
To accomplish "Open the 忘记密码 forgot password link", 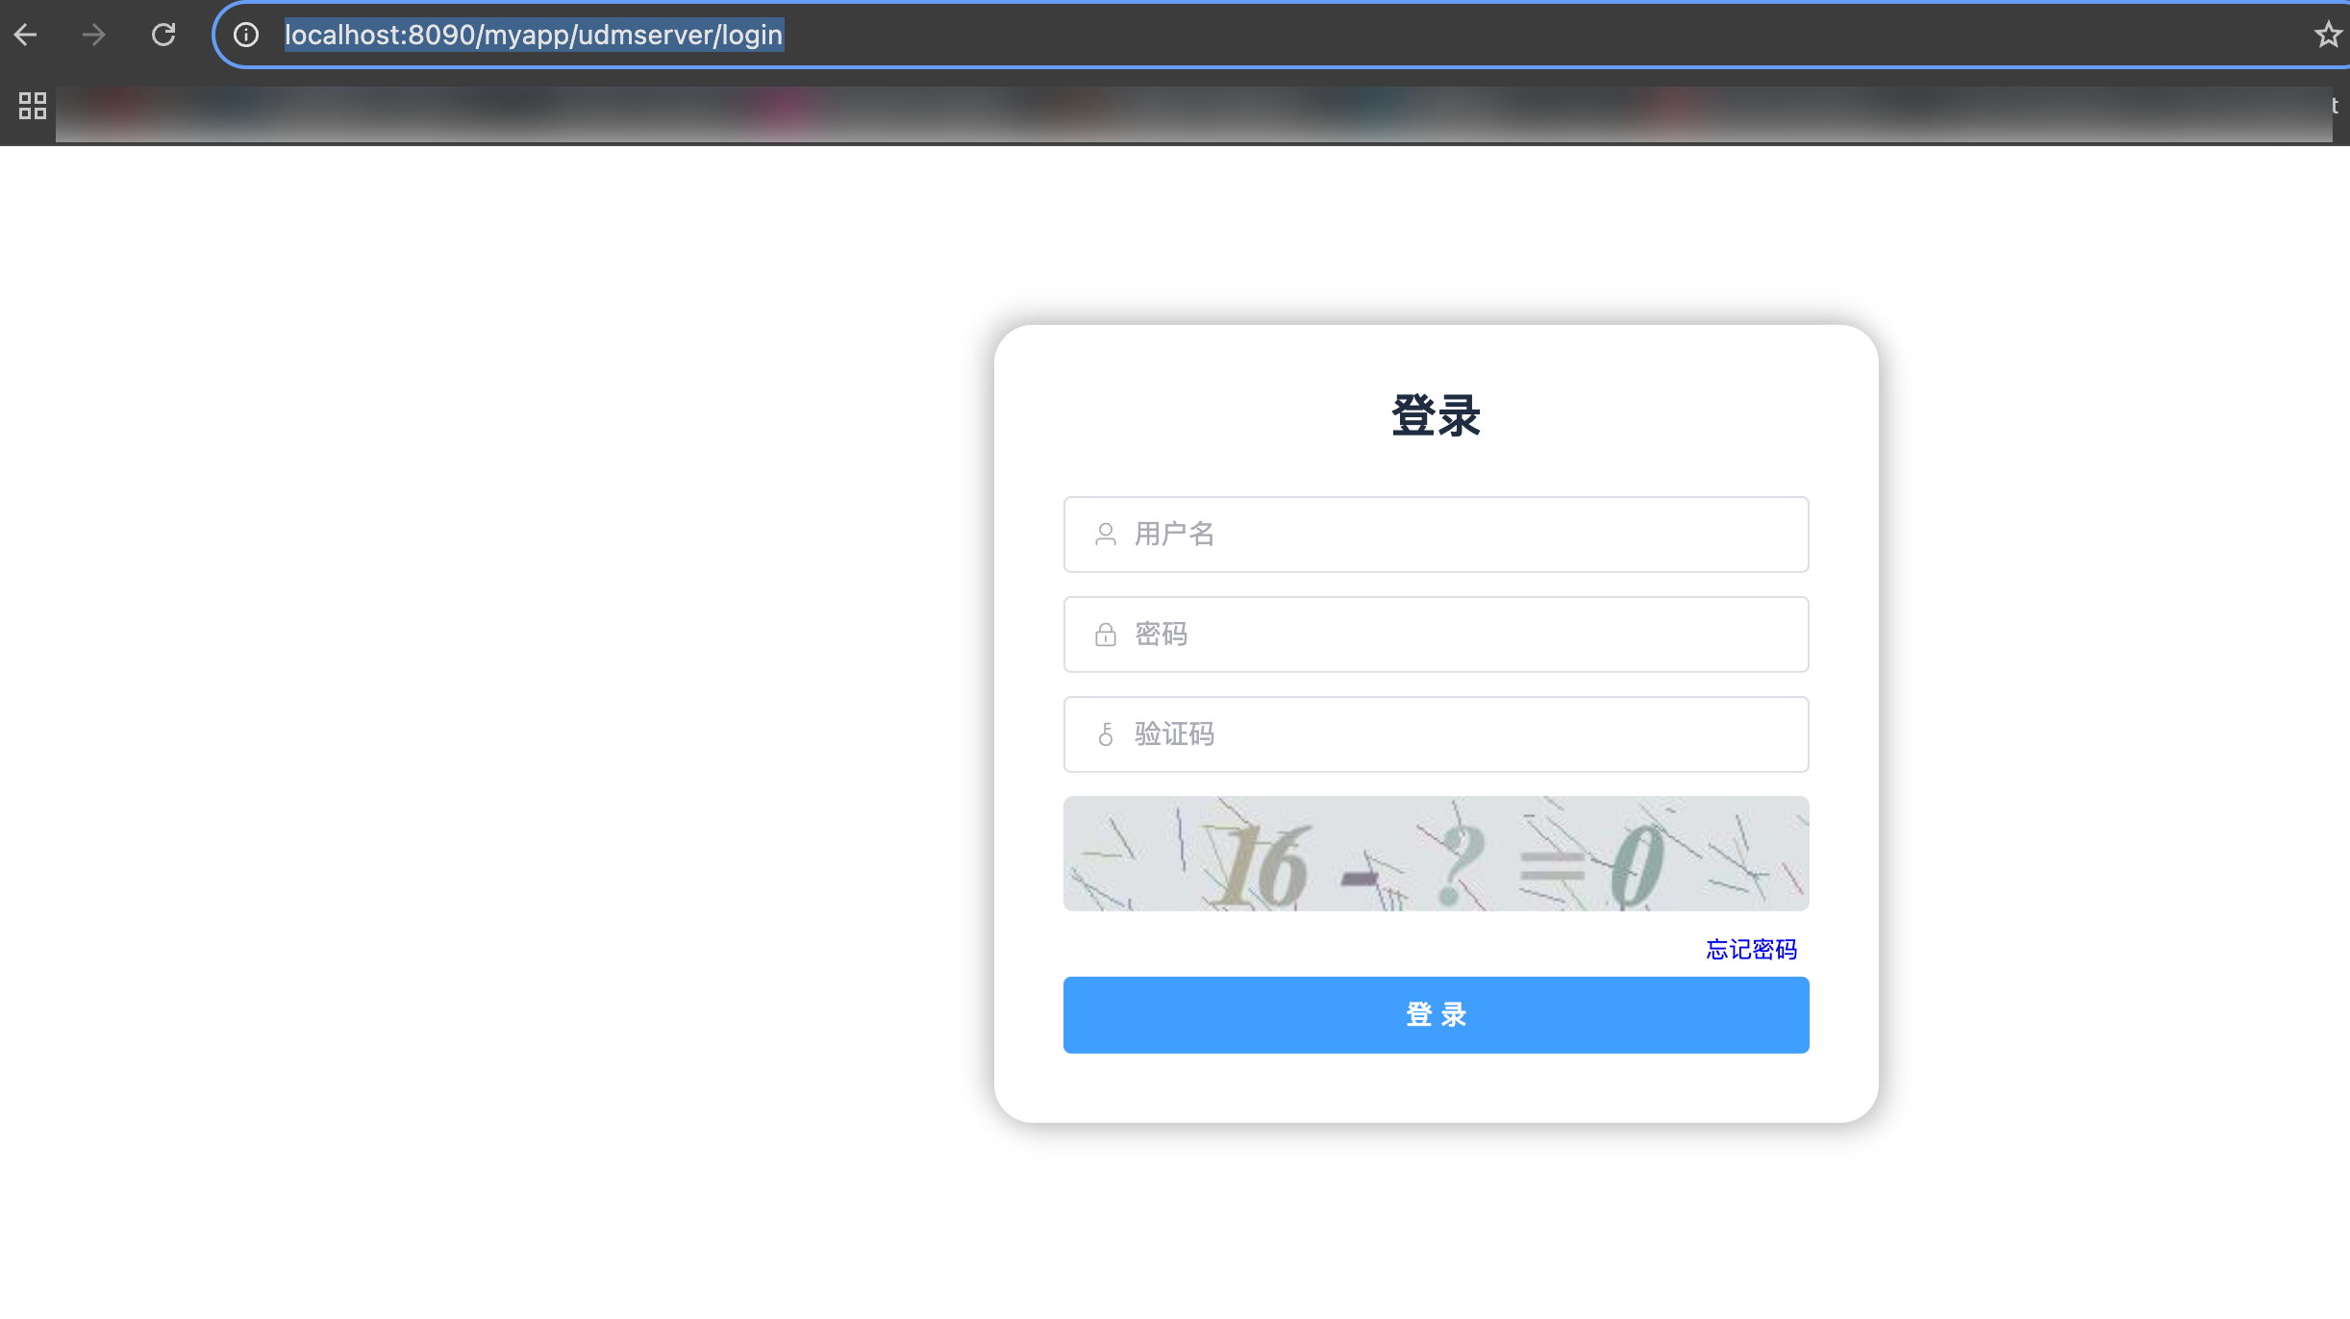I will point(1751,950).
